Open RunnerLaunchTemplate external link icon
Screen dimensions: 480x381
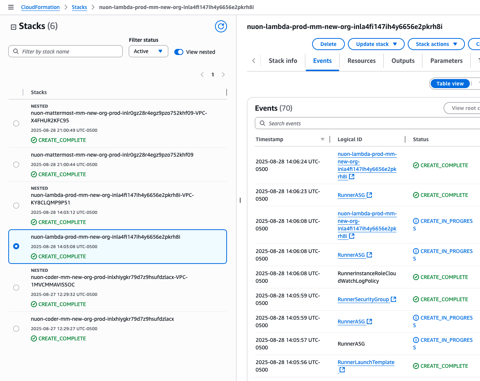[x=342, y=370]
